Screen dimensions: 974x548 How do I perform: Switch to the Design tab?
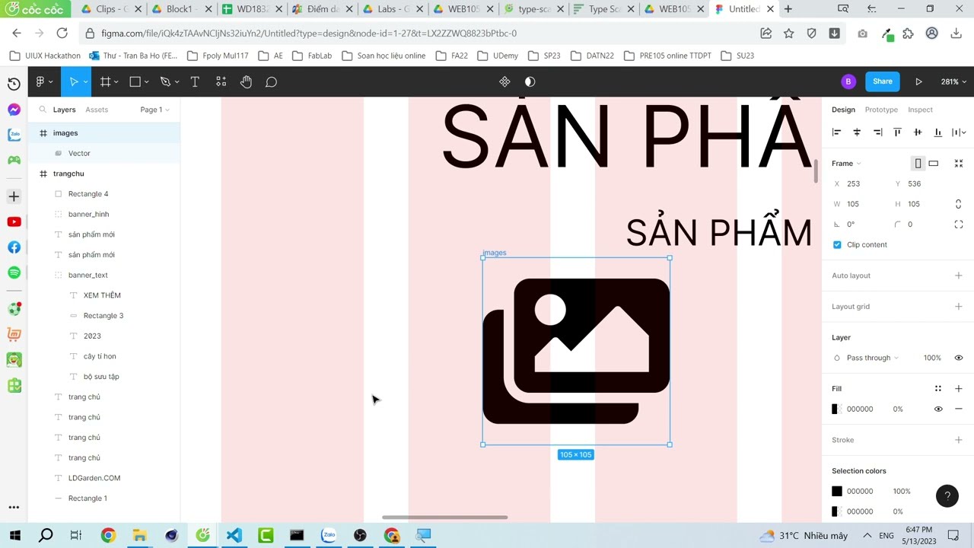(843, 110)
